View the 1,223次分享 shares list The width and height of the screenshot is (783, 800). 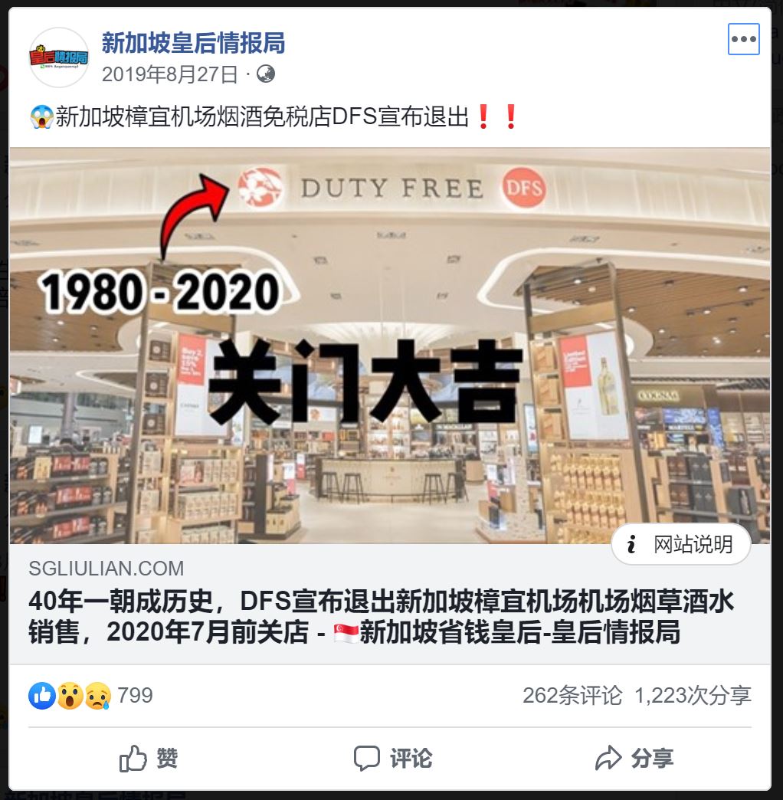pyautogui.click(x=693, y=696)
